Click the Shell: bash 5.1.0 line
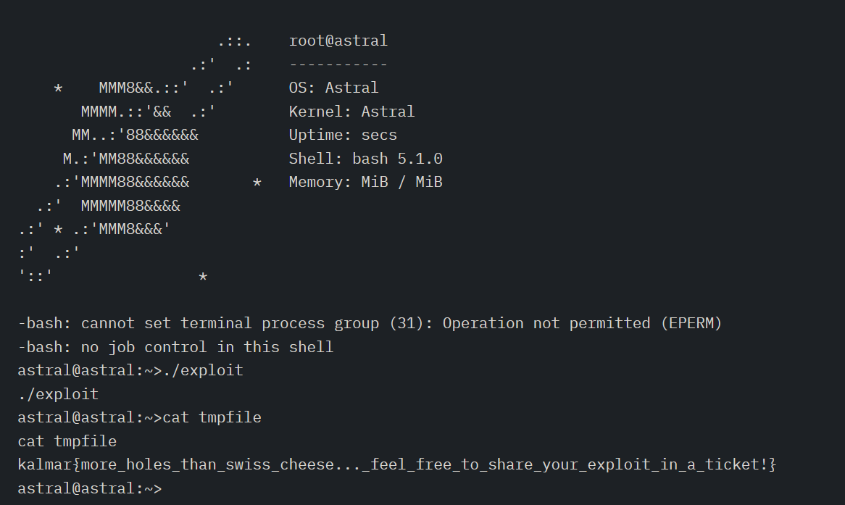Screen dimensions: 845x505 click(365, 159)
